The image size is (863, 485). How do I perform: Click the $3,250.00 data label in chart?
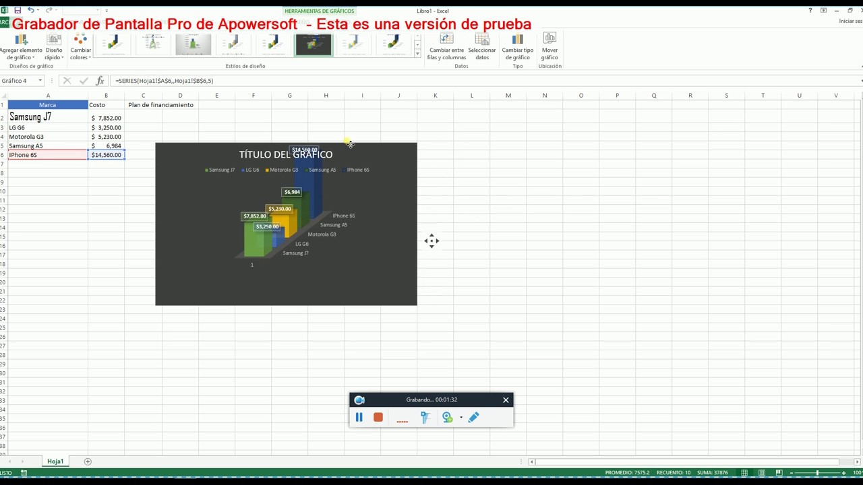pos(267,226)
